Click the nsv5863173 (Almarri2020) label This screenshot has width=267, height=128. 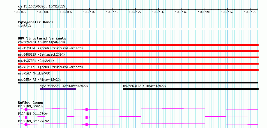pos(145,86)
